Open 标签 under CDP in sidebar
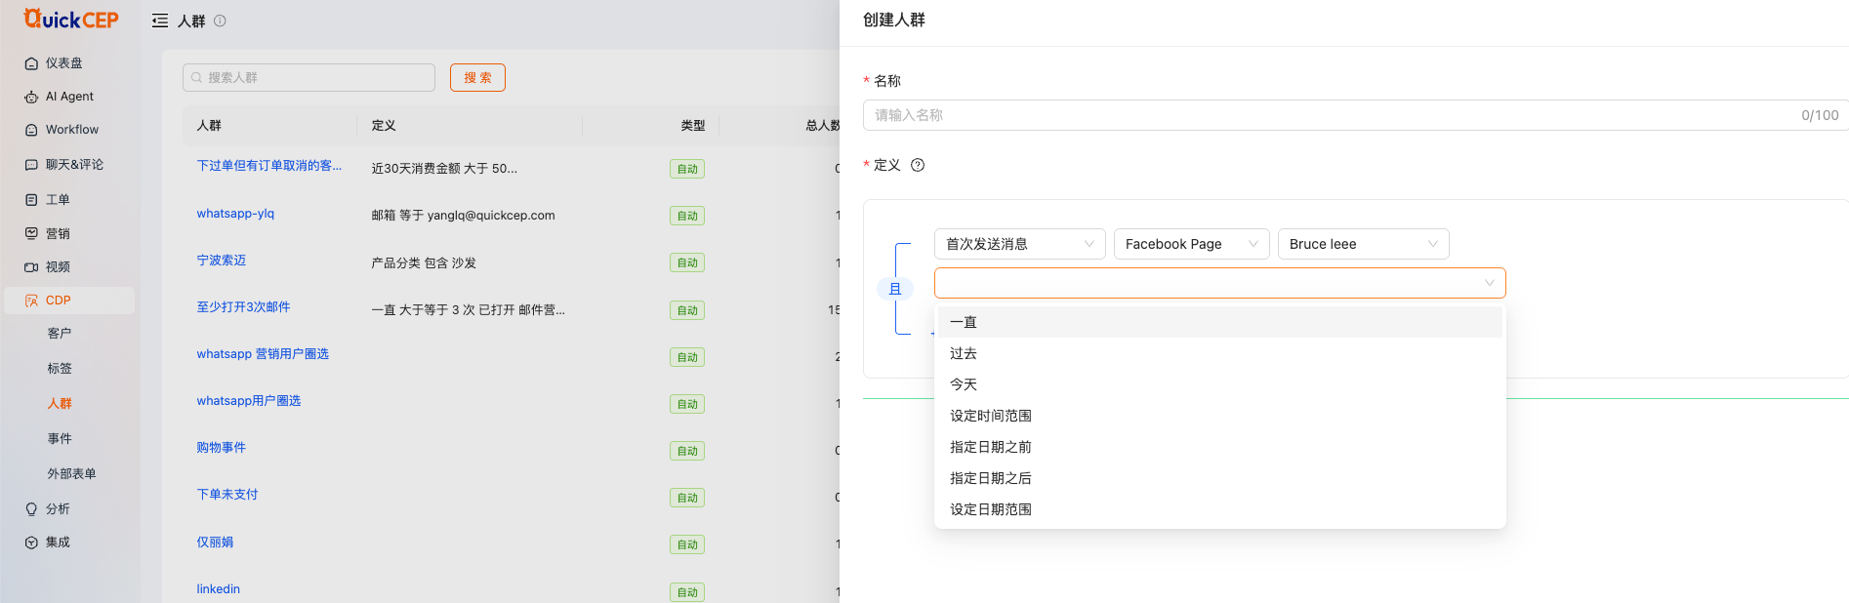This screenshot has width=1849, height=603. point(60,369)
